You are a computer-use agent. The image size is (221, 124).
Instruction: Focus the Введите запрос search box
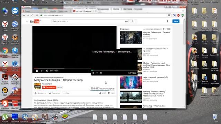[x=88, y=21]
